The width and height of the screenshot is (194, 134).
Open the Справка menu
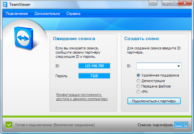[x=73, y=14]
